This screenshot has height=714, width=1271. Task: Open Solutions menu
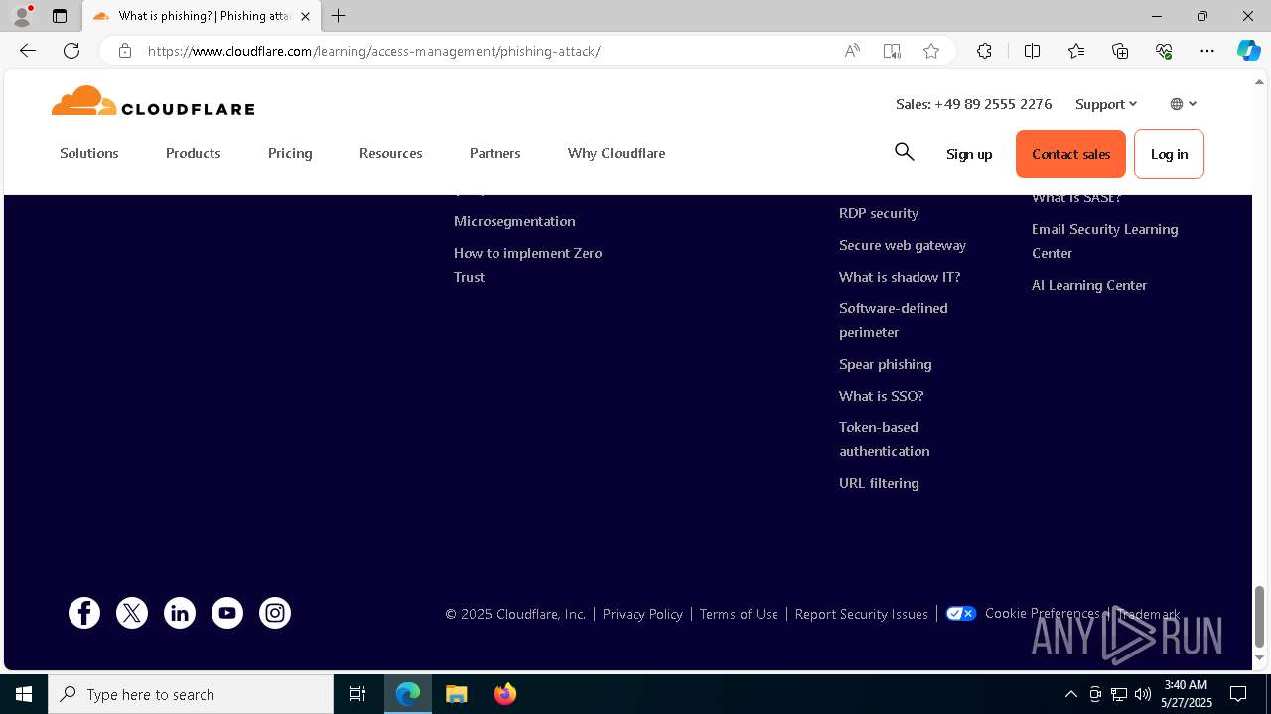(89, 153)
